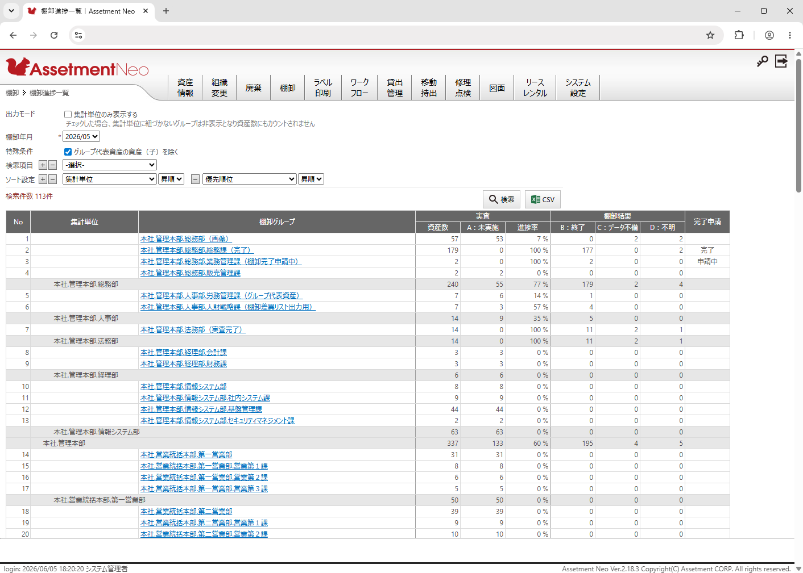Open the 修理点検 menu
Image resolution: width=803 pixels, height=573 pixels.
click(x=463, y=88)
